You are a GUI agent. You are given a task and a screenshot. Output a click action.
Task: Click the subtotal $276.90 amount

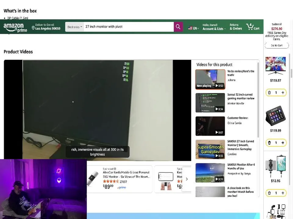(277, 29)
